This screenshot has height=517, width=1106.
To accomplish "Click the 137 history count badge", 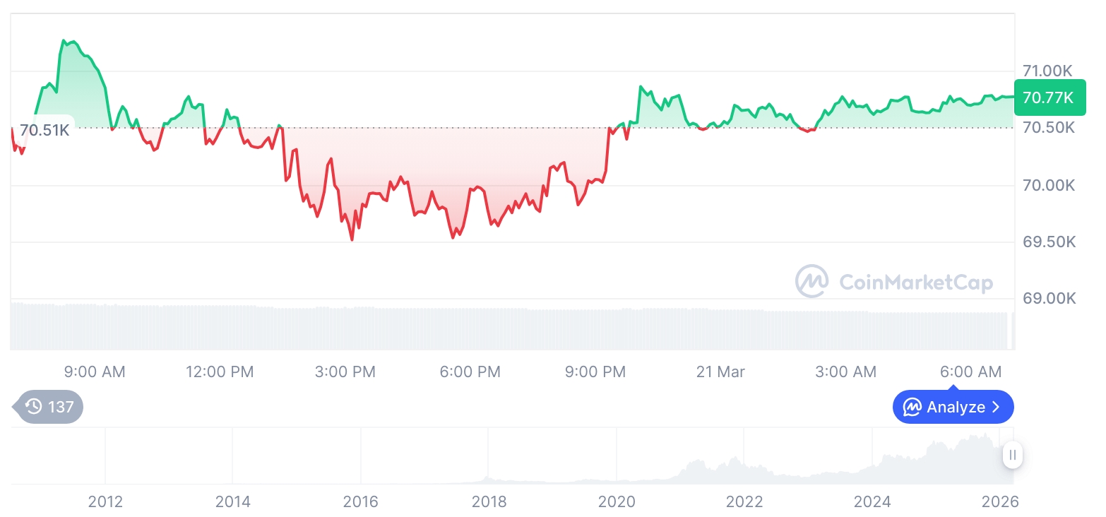I will [60, 407].
